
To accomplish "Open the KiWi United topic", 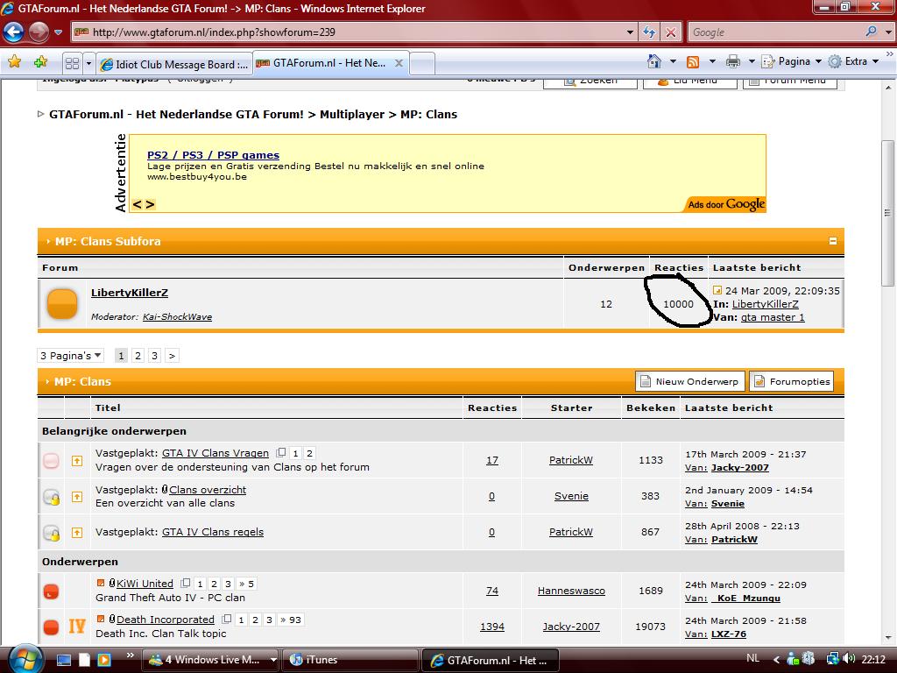I will [x=145, y=583].
